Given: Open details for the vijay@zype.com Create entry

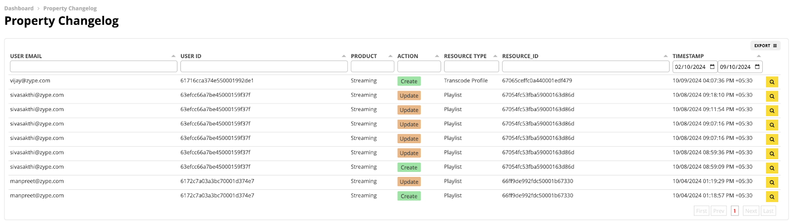Looking at the screenshot, I should (772, 82).
